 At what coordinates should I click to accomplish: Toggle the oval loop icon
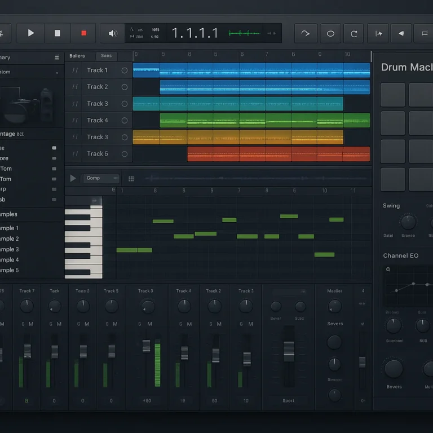pyautogui.click(x=330, y=34)
